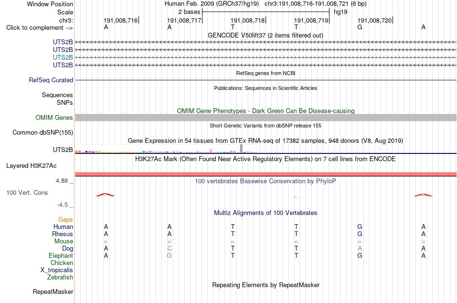This screenshot has height=303, width=457.
Task: Open the 100 Vert. Cons label
Action: coord(27,192)
